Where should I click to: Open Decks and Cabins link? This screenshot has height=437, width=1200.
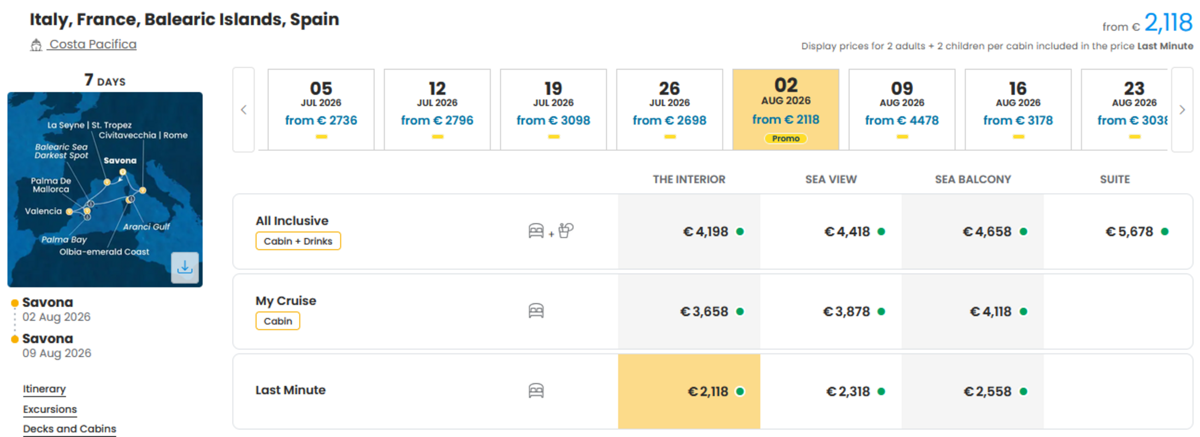click(69, 429)
